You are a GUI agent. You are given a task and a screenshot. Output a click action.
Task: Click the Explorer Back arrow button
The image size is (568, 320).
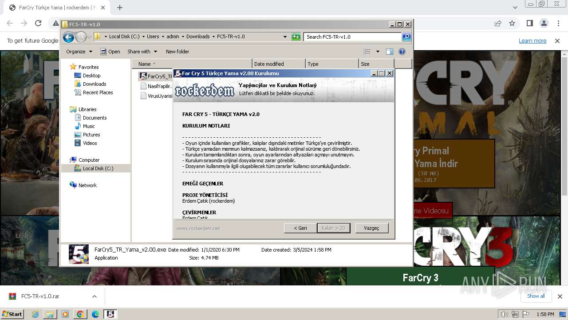(x=68, y=37)
